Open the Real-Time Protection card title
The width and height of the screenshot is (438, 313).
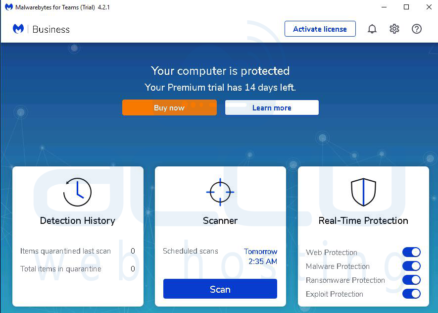coord(363,221)
